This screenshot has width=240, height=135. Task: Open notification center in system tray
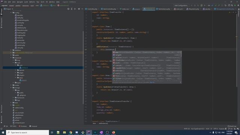[x=236, y=132]
